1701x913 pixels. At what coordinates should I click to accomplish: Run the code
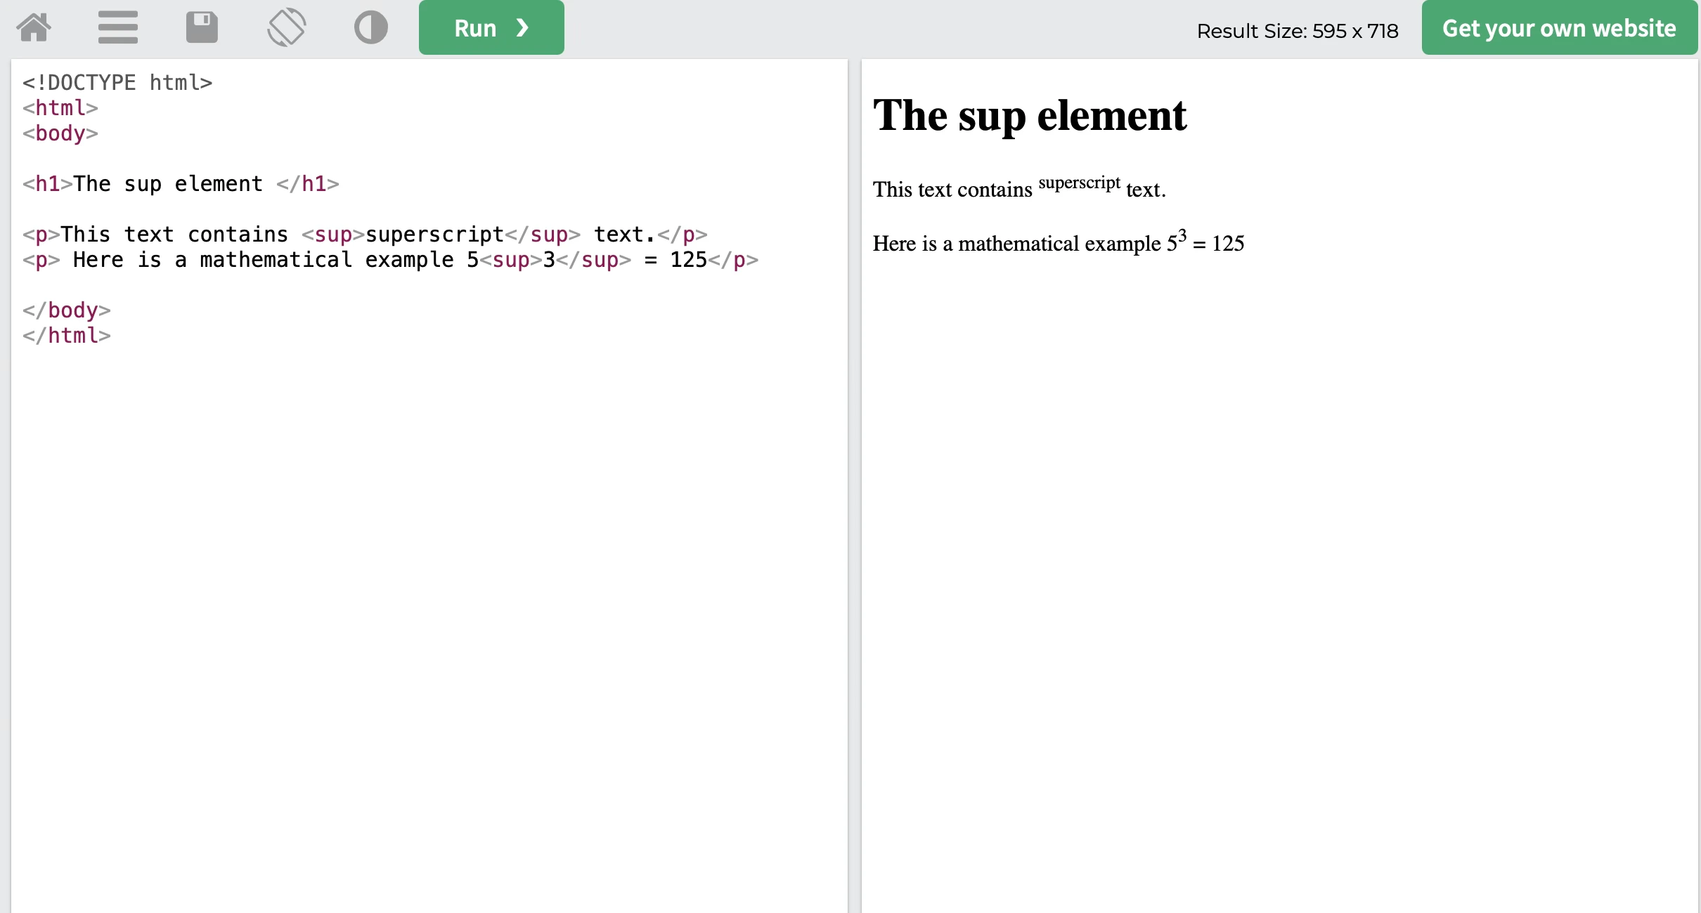491,27
